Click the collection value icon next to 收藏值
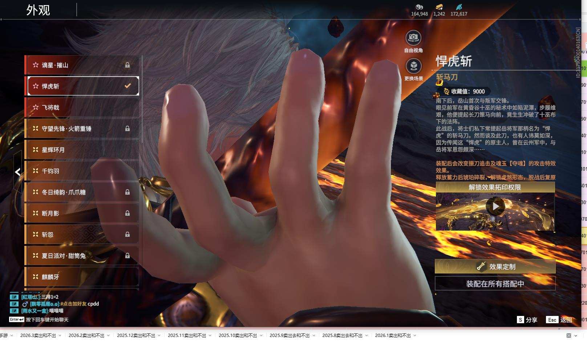 tap(446, 92)
